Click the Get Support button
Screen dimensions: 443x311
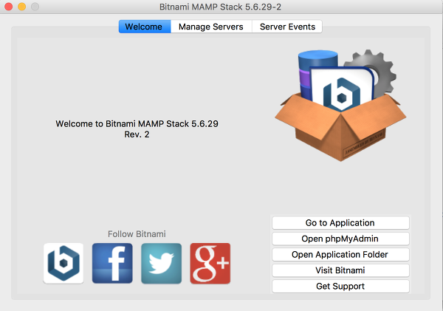point(340,286)
